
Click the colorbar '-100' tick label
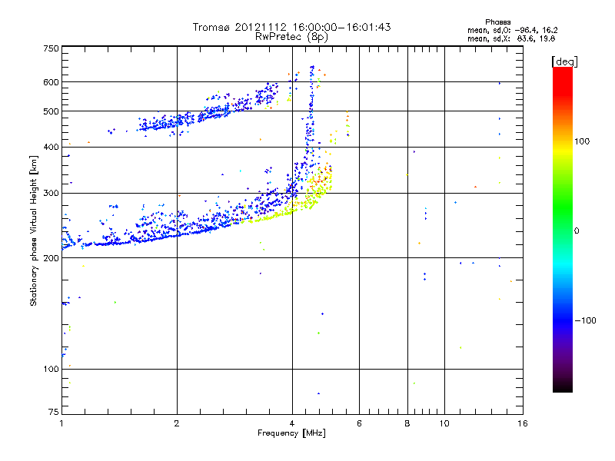(585, 320)
